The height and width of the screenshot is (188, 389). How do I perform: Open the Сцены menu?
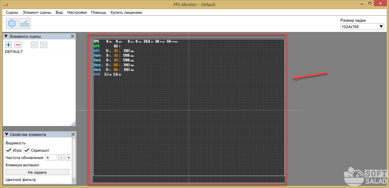coord(12,12)
